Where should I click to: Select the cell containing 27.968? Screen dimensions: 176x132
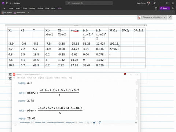(x=114, y=49)
